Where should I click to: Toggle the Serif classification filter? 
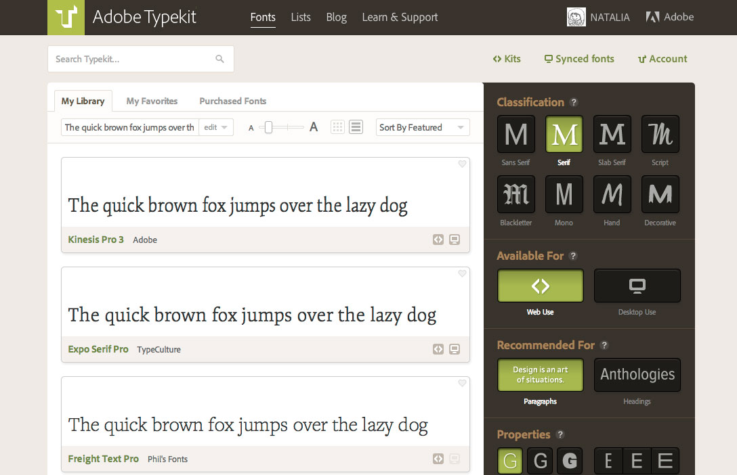[564, 134]
